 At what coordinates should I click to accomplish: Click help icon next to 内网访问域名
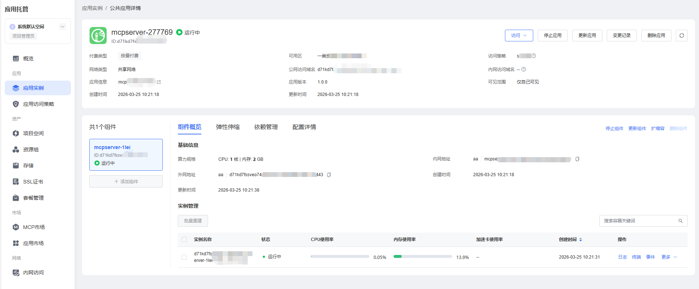click(x=524, y=70)
